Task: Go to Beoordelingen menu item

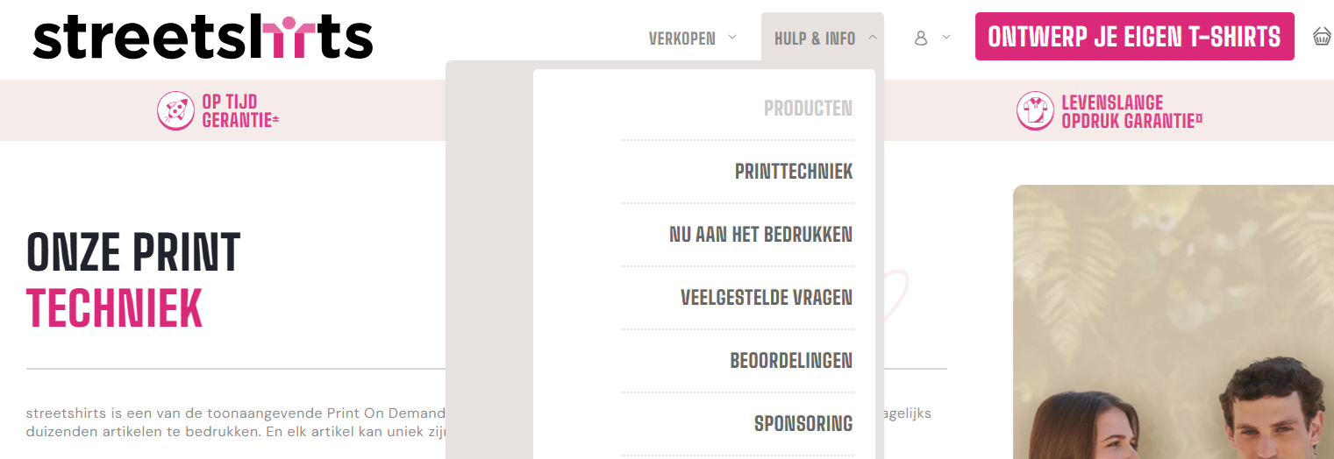Action: tap(790, 361)
